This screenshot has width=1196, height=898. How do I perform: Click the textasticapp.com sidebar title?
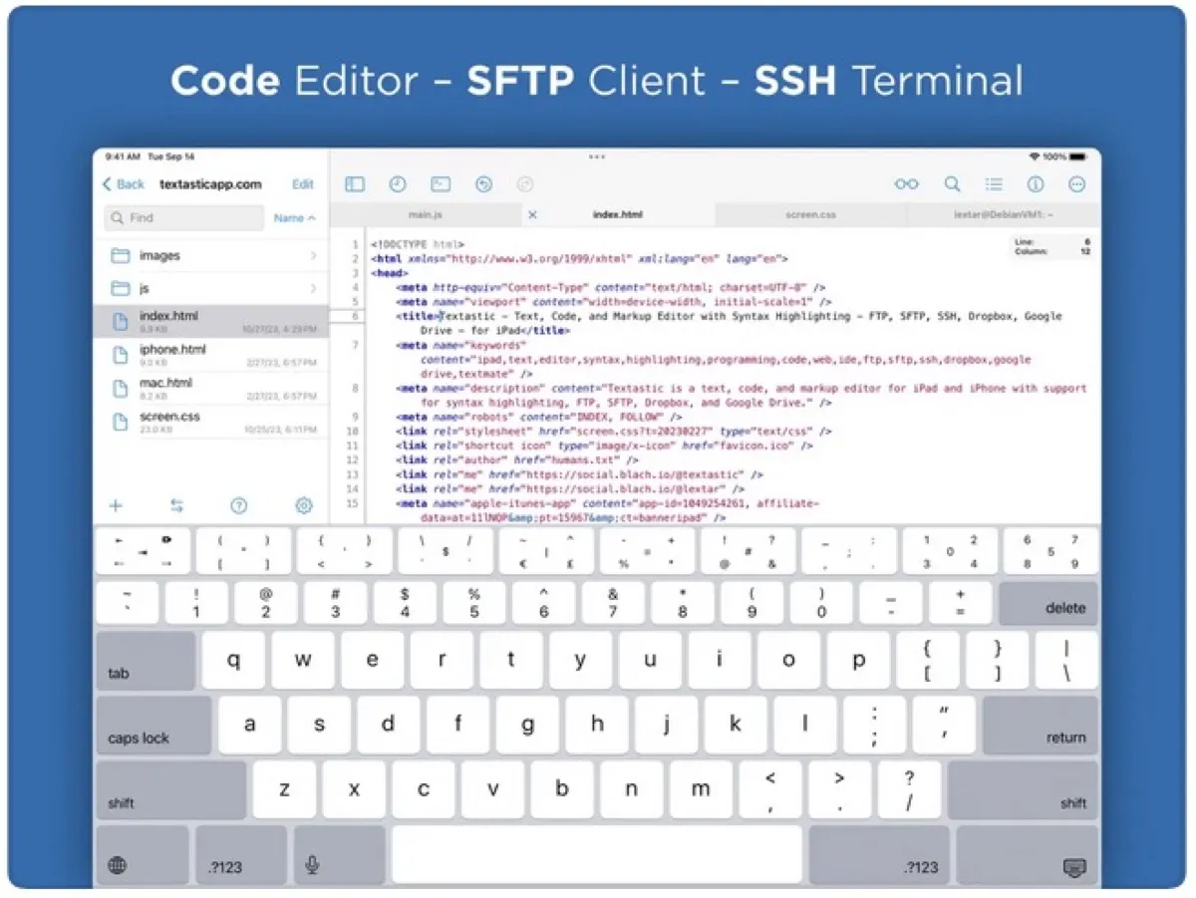pyautogui.click(x=210, y=184)
